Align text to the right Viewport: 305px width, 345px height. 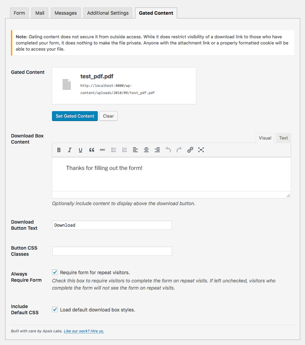click(157, 150)
